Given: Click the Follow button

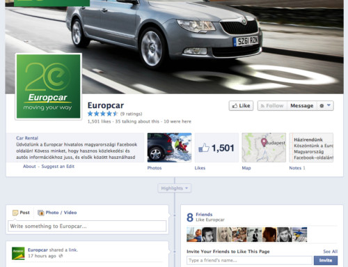Looking at the screenshot, I should (x=272, y=106).
